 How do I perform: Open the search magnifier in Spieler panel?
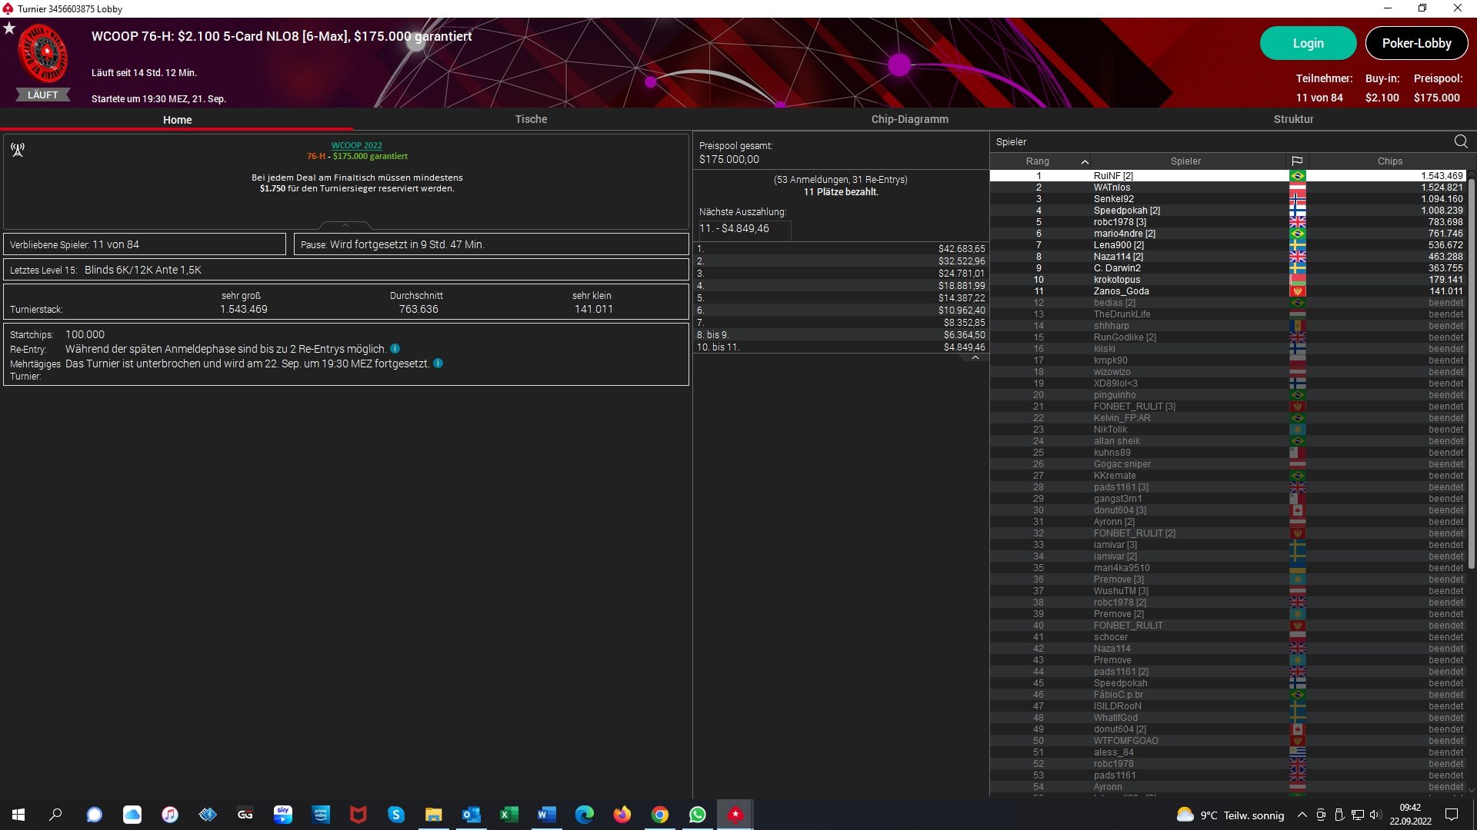click(1461, 141)
